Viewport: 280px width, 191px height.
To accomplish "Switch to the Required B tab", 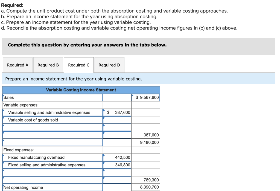I will (x=48, y=65).
